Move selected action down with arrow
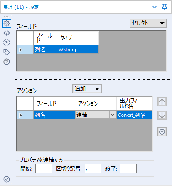 pos(162,115)
